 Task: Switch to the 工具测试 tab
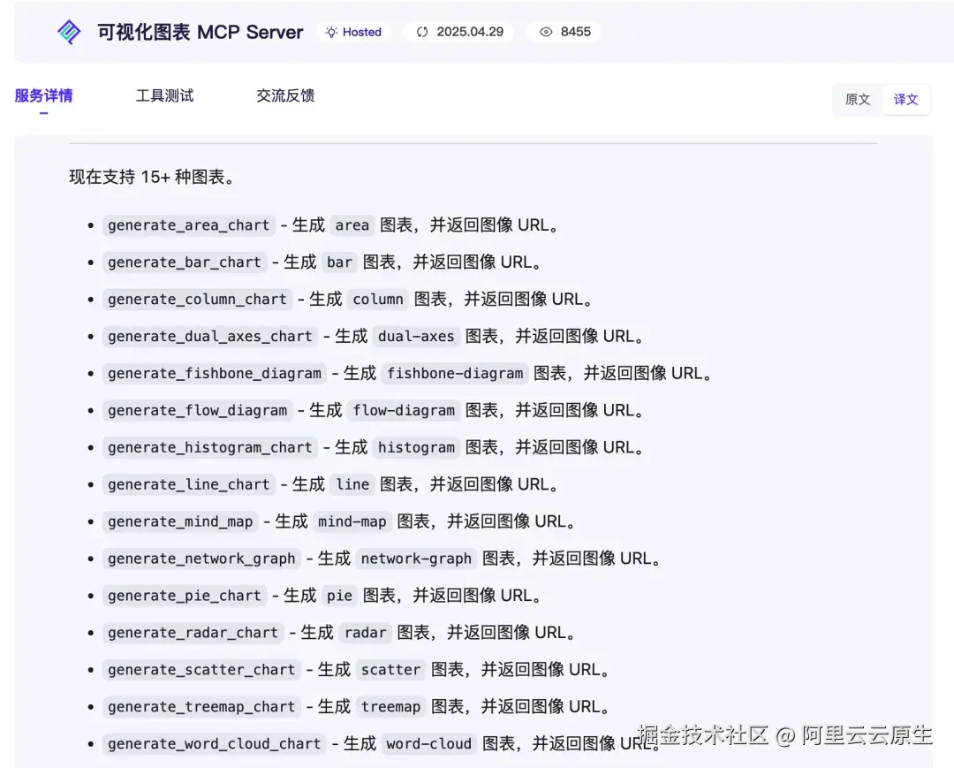tap(164, 95)
